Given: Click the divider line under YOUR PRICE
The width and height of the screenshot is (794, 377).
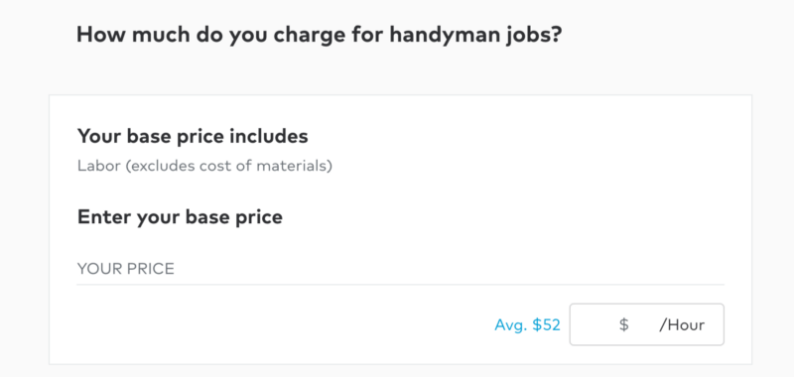Looking at the screenshot, I should (x=401, y=285).
